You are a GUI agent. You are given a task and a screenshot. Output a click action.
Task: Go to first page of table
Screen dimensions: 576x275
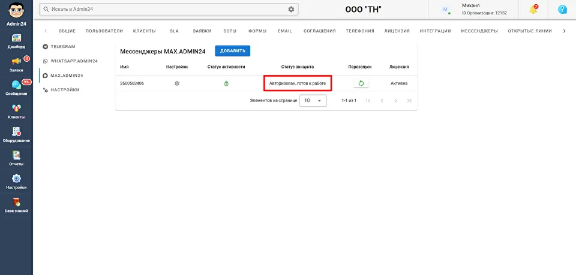click(368, 100)
